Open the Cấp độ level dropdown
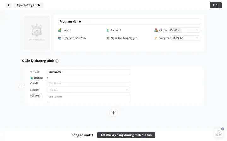This screenshot has height=141, width=227. [x=184, y=30]
